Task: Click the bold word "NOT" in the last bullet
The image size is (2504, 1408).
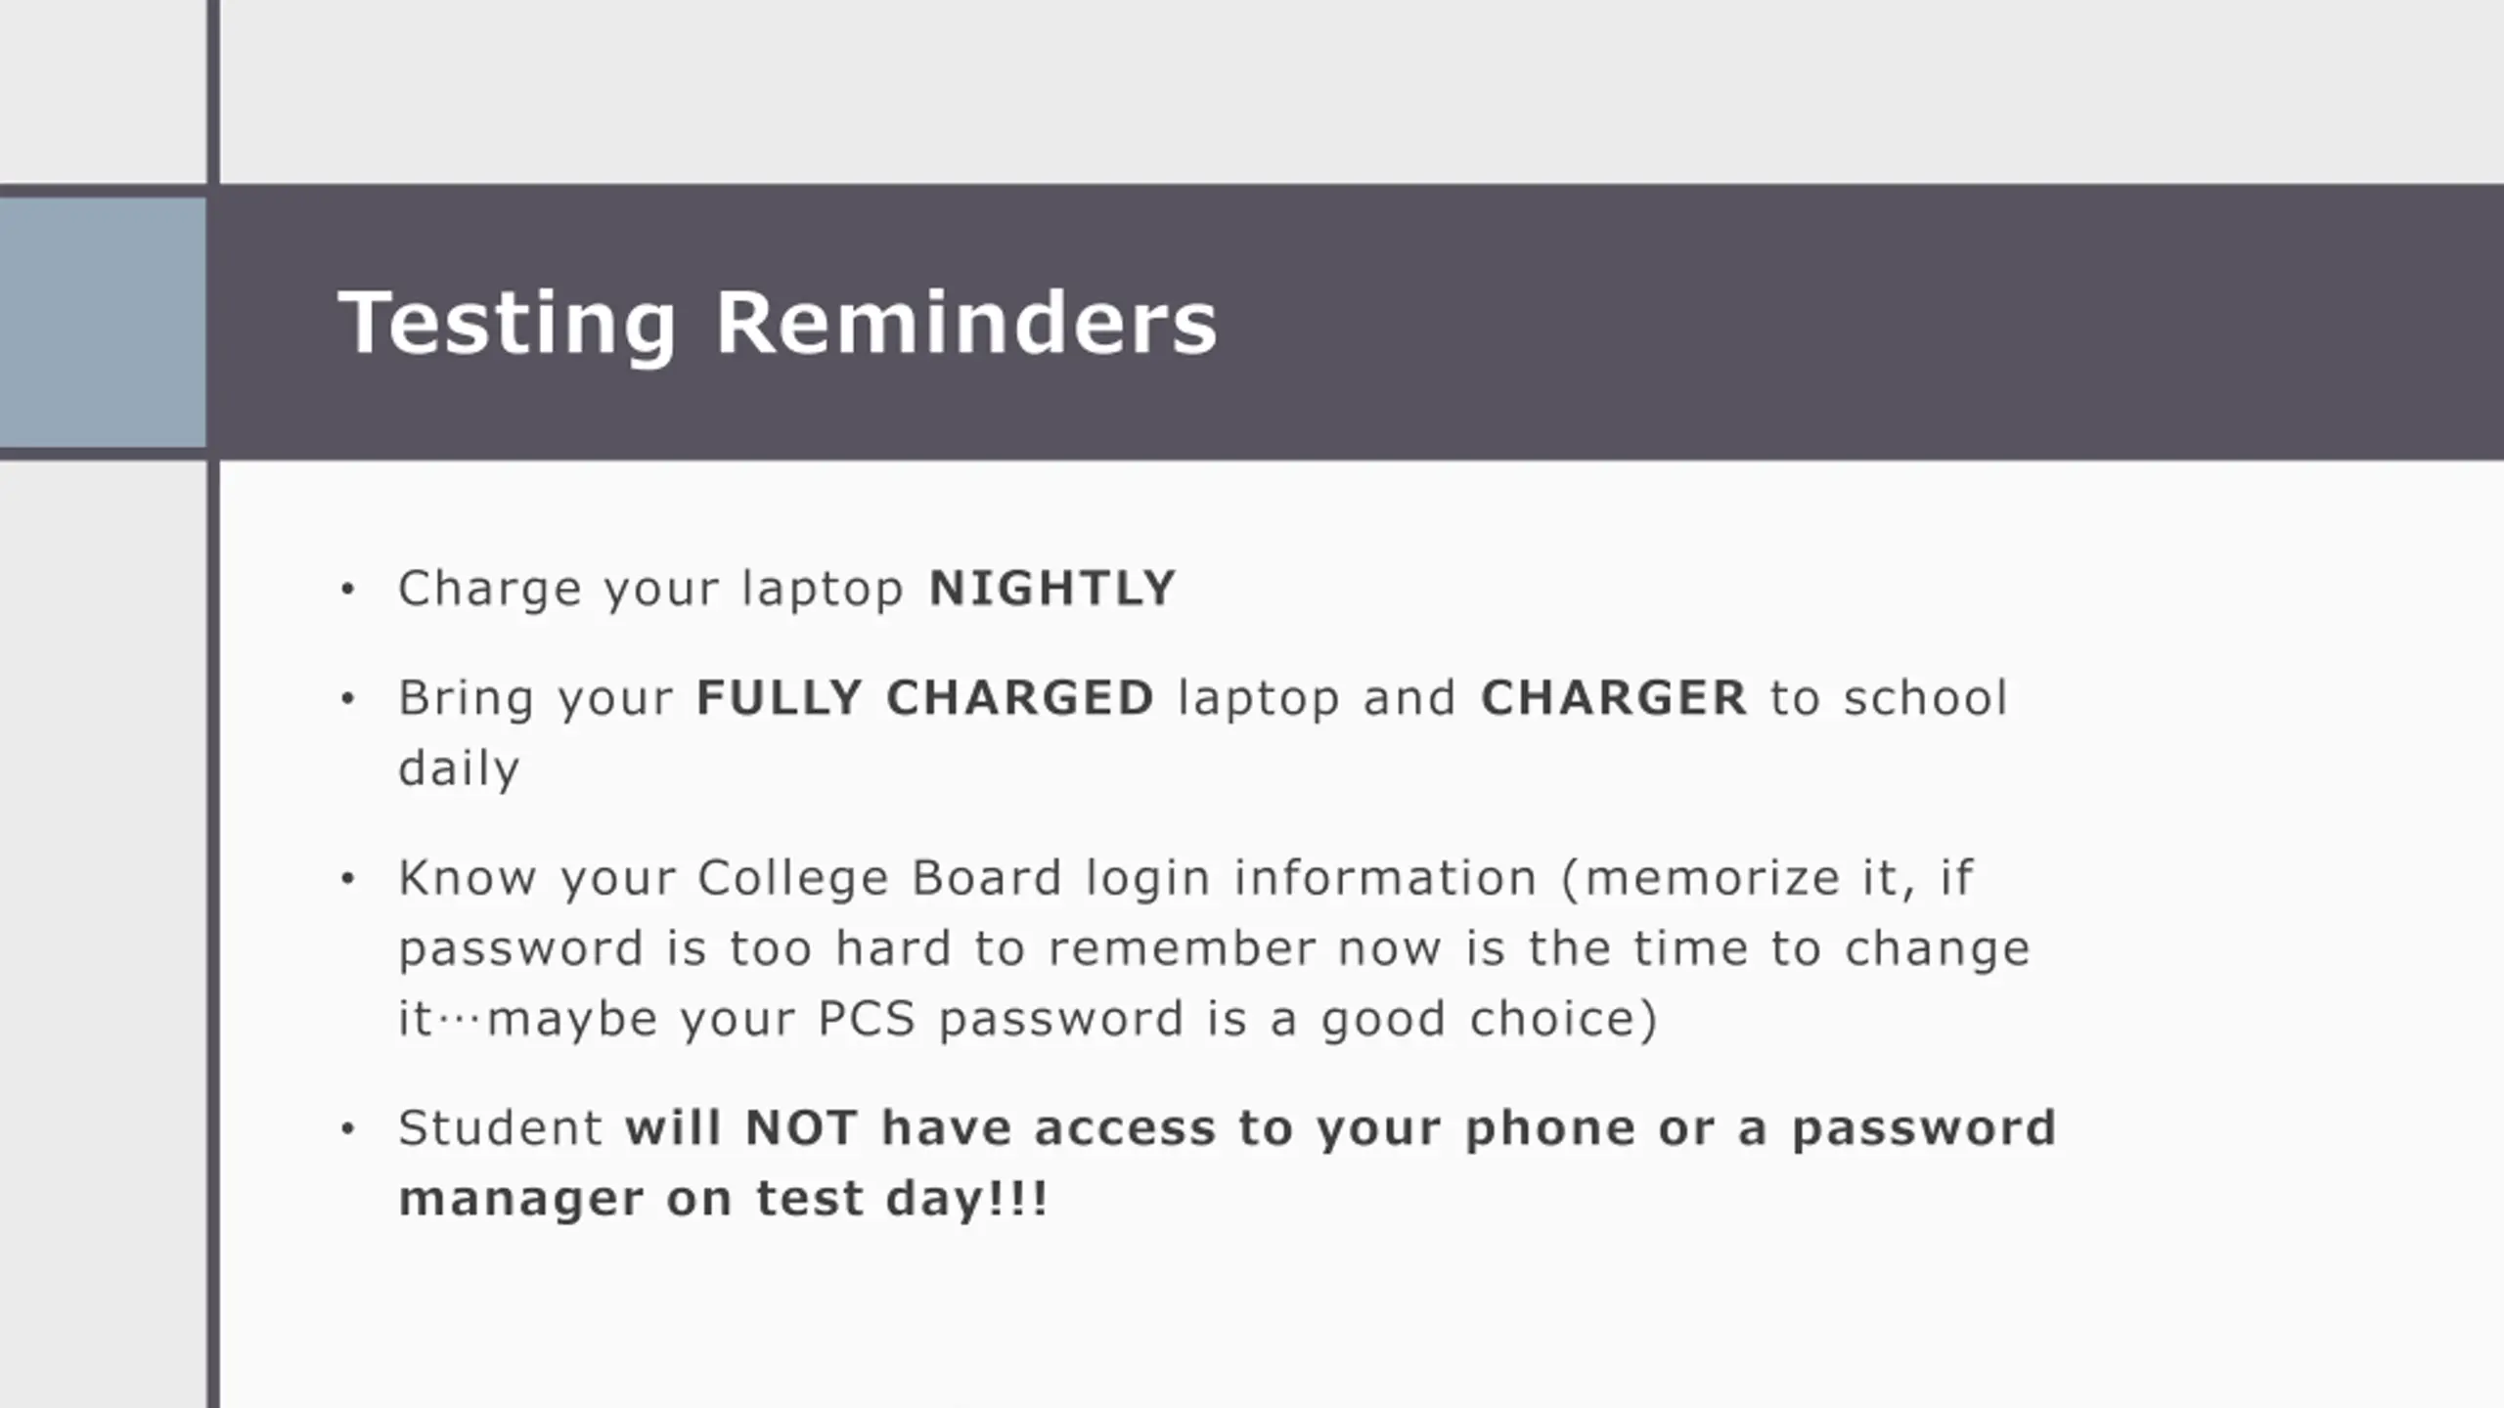Action: [x=801, y=1128]
